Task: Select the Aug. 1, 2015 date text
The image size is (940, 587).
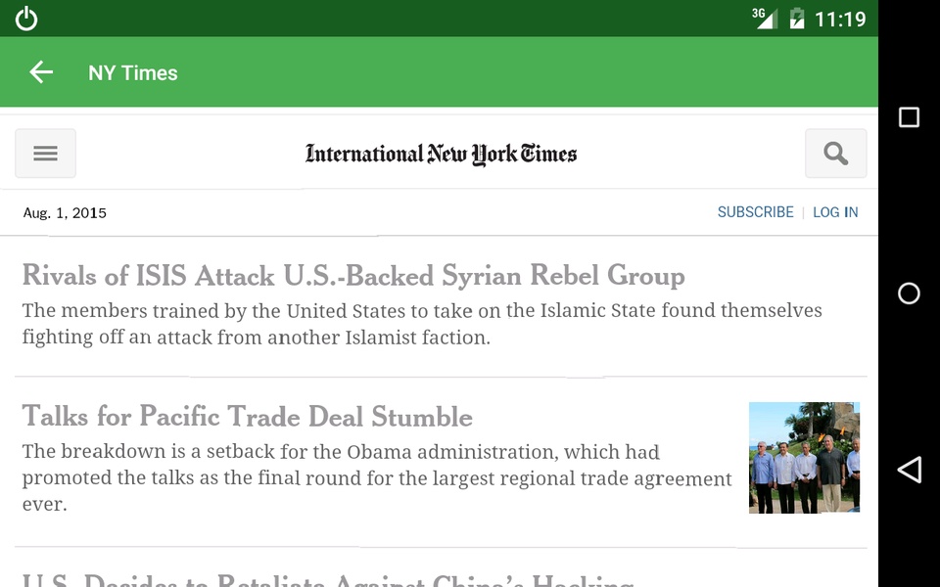Action: (x=65, y=213)
